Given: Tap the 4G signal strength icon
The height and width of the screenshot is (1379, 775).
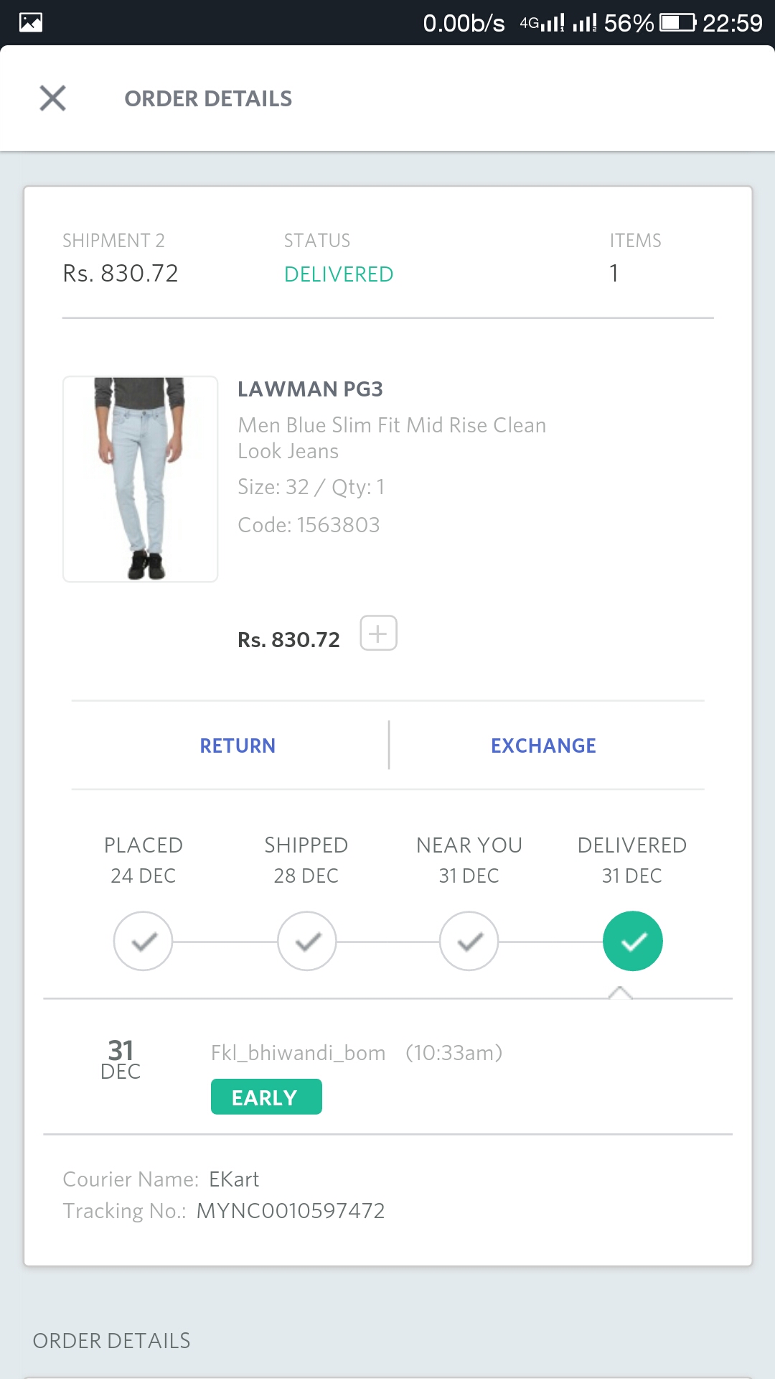Looking at the screenshot, I should tap(542, 24).
